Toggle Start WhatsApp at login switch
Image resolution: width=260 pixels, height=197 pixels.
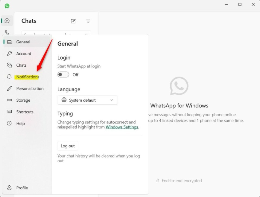(63, 75)
